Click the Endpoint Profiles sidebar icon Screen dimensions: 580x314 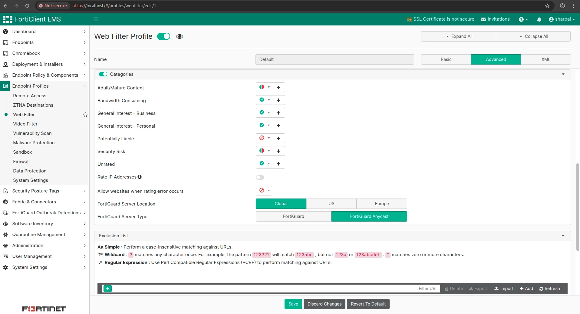(5, 86)
